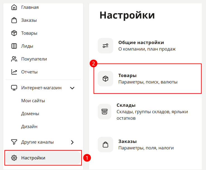206x170 pixels.
Task: Click the bag icon of Заказы settings card
Action: tap(105, 145)
